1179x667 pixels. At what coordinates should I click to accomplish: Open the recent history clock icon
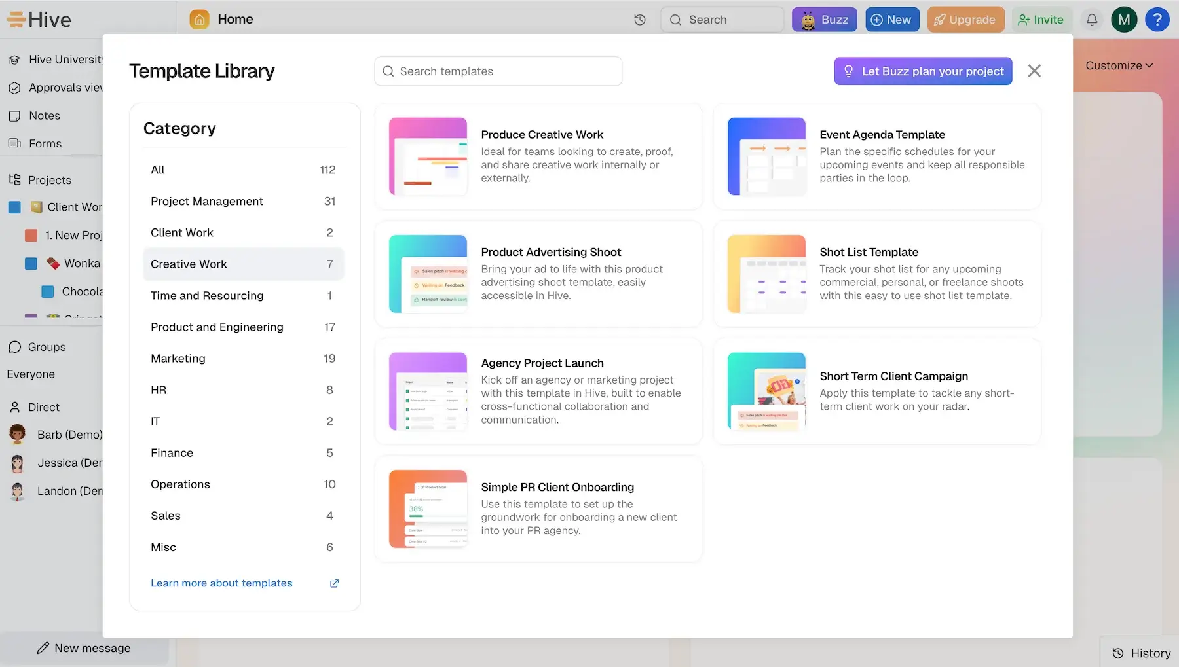(x=640, y=20)
